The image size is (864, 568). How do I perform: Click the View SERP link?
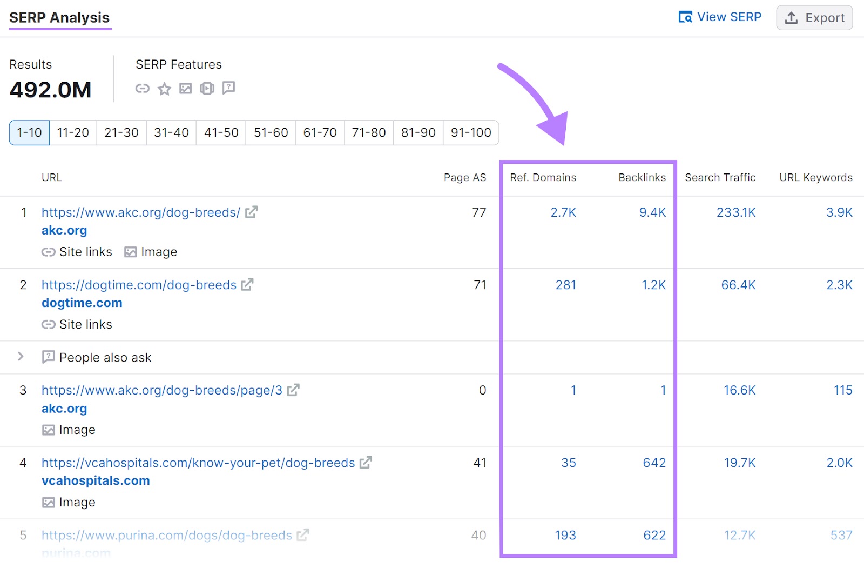(720, 17)
